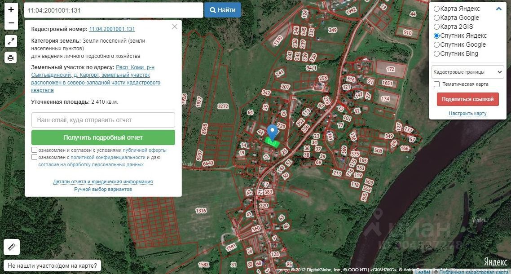The image size is (511, 274).
Task: Select parcel labeled 229 on map
Action: 281,126
